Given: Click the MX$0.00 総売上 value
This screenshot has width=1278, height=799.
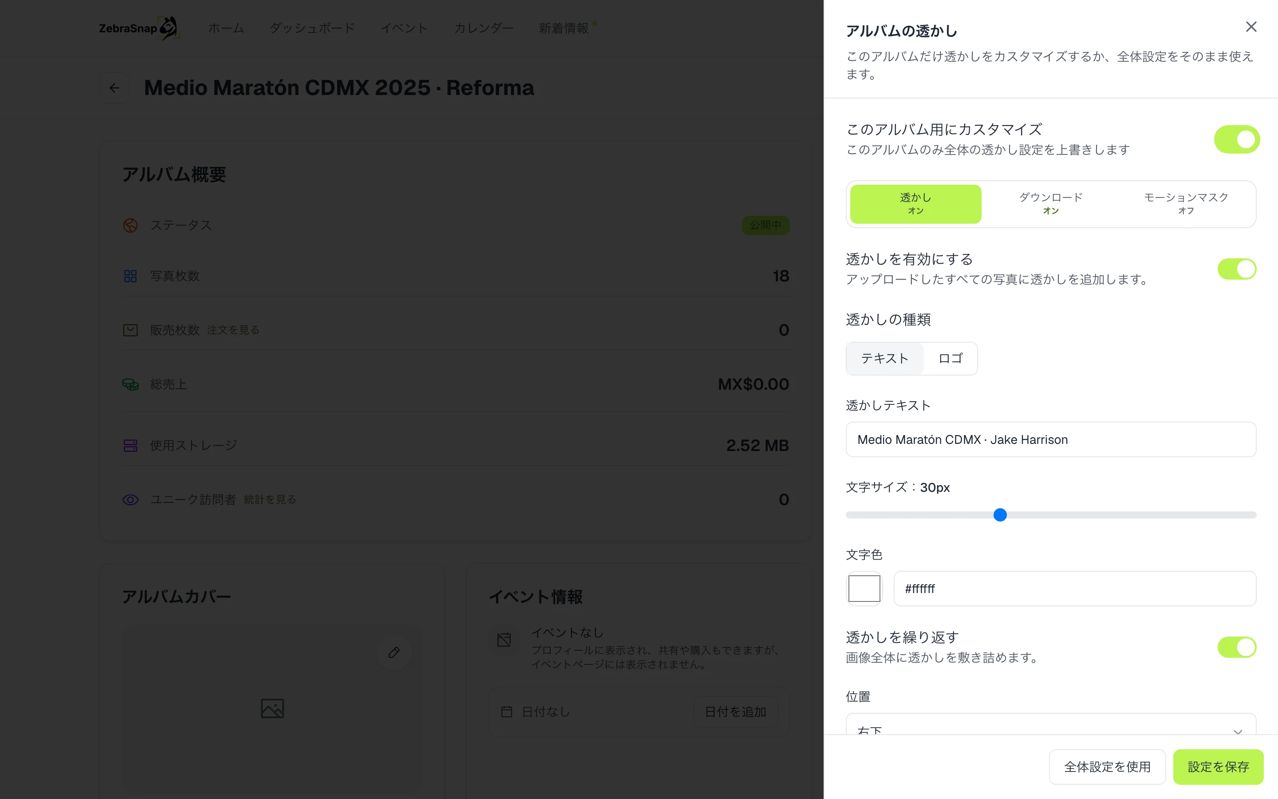Looking at the screenshot, I should tap(753, 384).
